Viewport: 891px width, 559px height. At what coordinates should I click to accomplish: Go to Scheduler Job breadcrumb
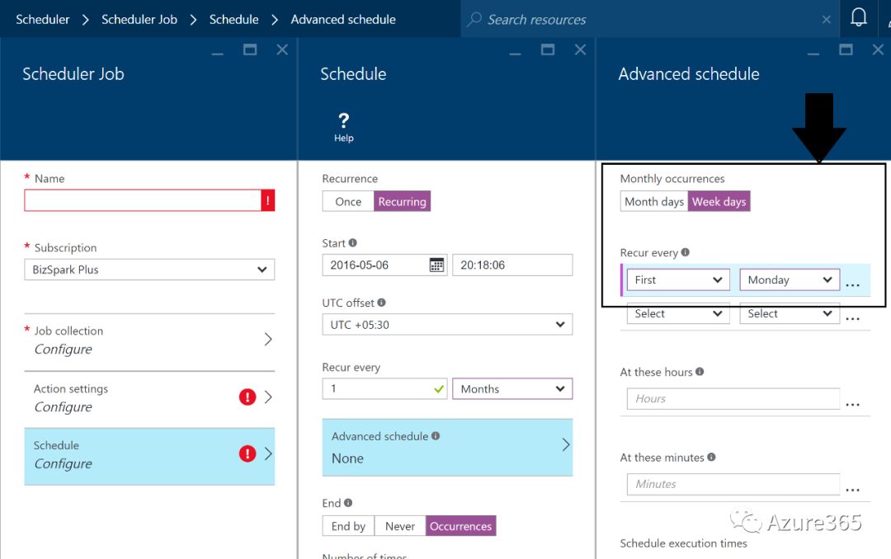(x=139, y=19)
